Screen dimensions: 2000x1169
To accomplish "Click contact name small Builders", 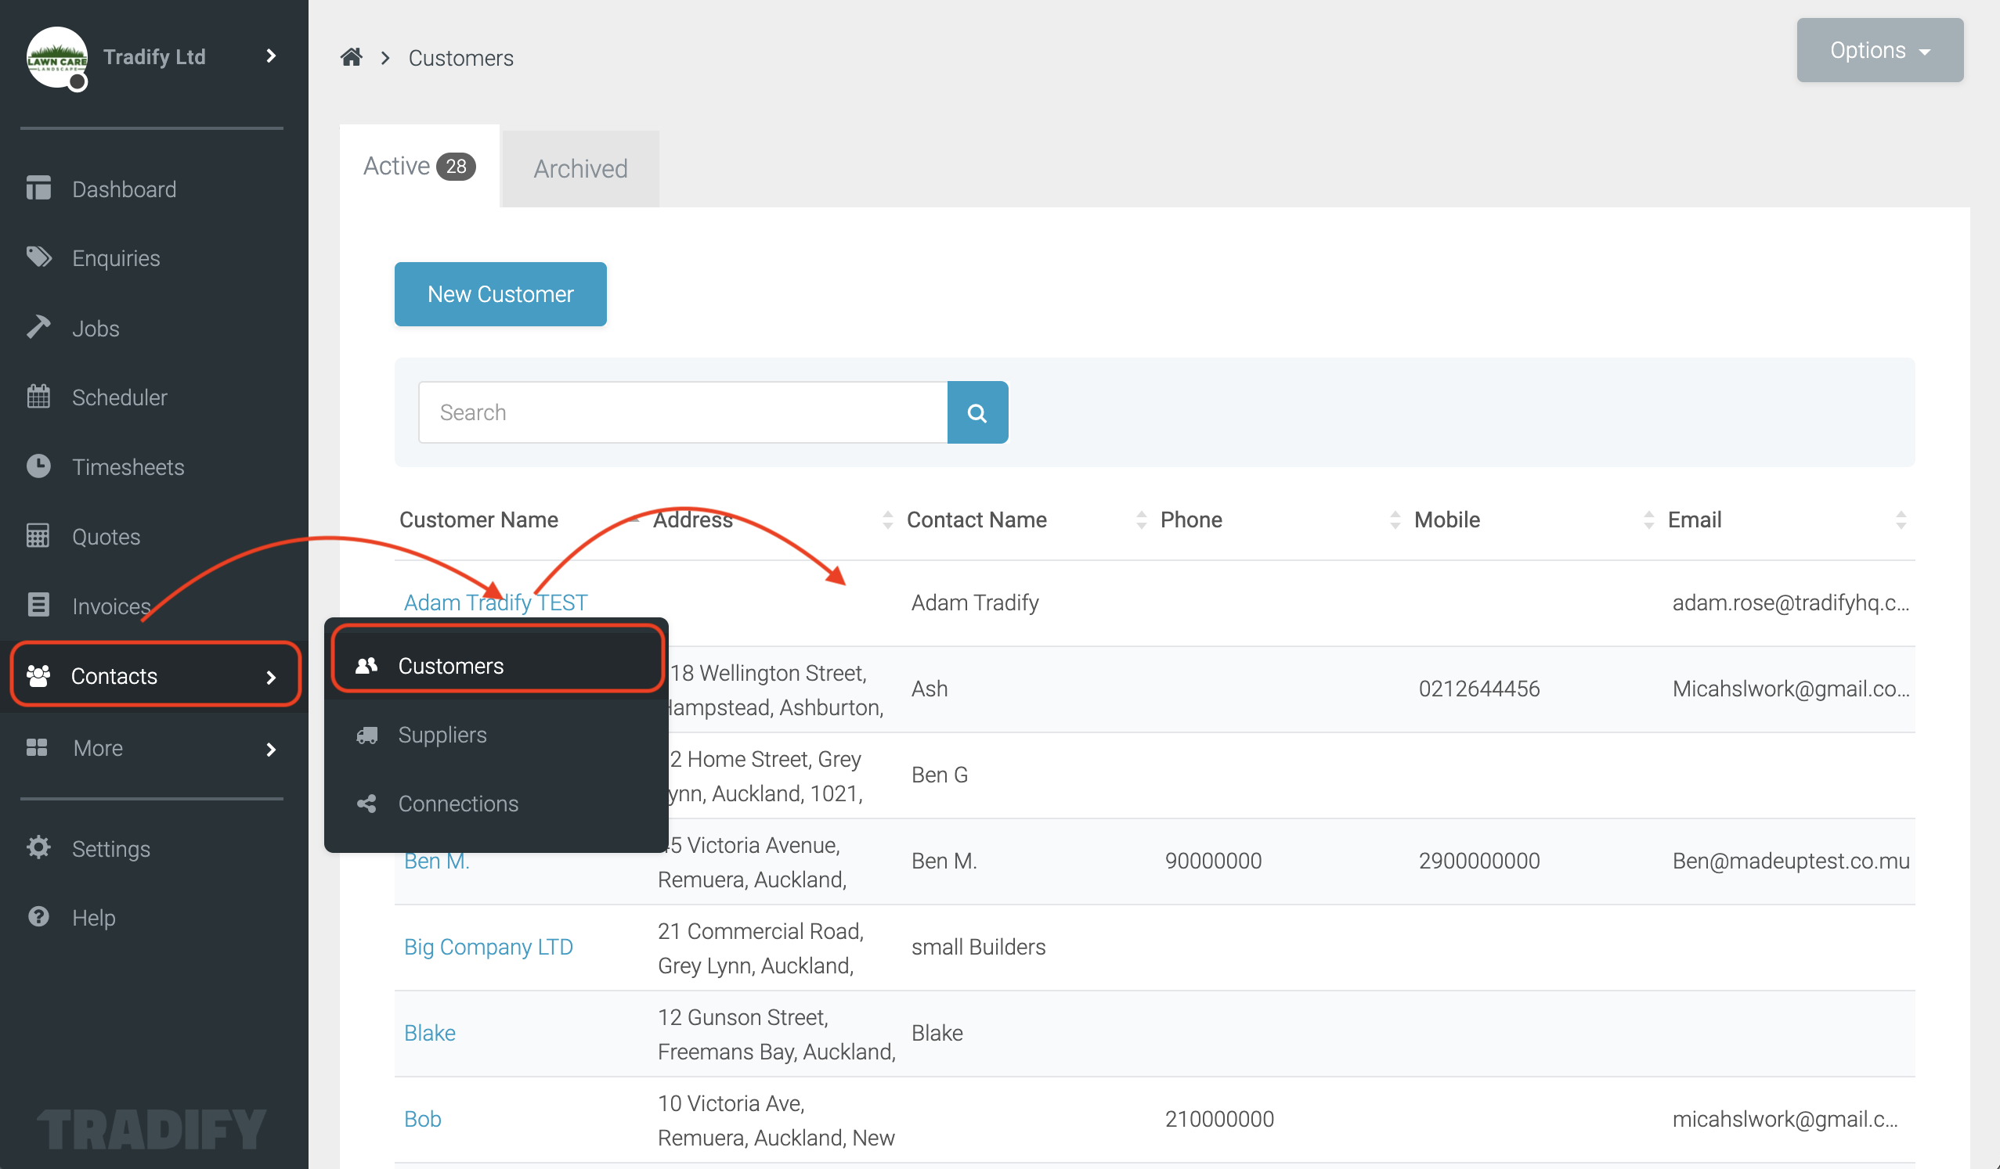I will (978, 947).
